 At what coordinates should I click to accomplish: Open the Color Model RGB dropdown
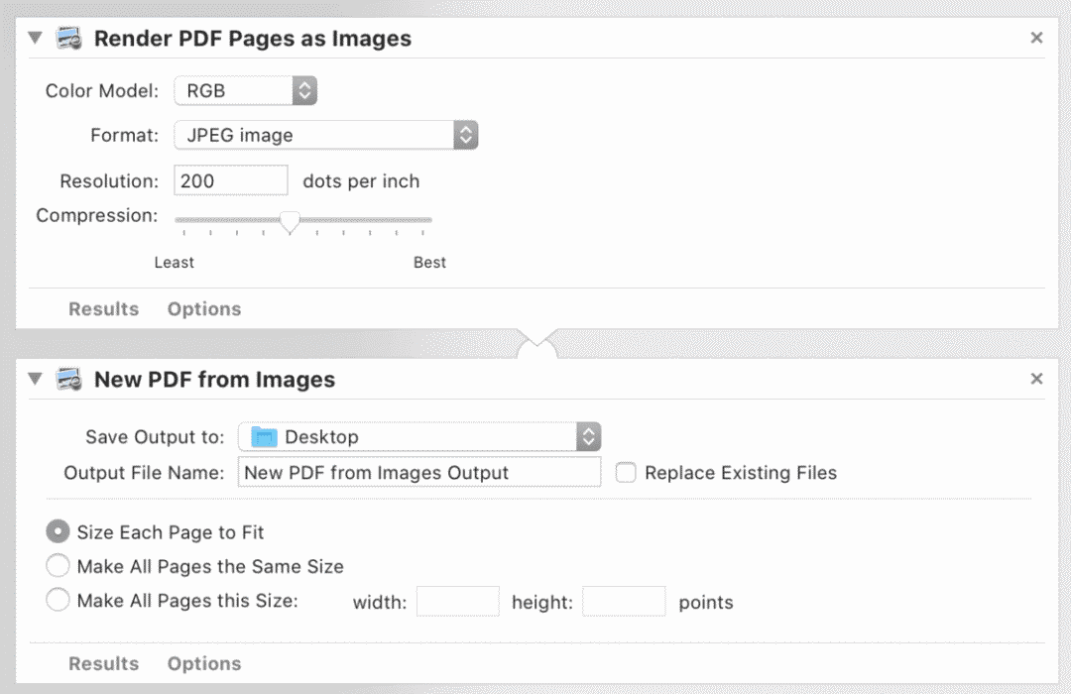click(x=246, y=90)
